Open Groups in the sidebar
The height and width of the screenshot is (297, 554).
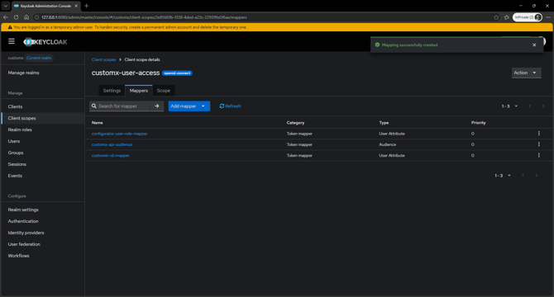(x=16, y=153)
